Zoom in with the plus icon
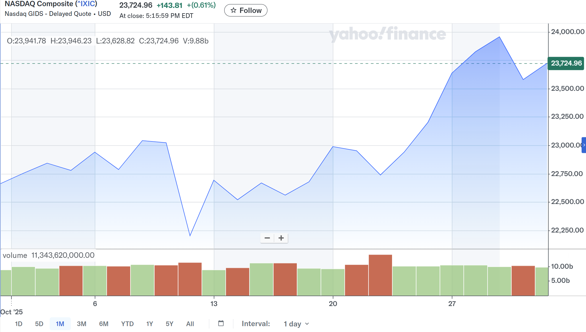 [281, 238]
